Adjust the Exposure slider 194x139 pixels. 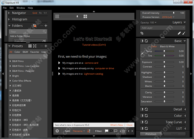[165, 62]
